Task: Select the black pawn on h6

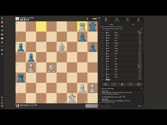Action: coord(93,47)
